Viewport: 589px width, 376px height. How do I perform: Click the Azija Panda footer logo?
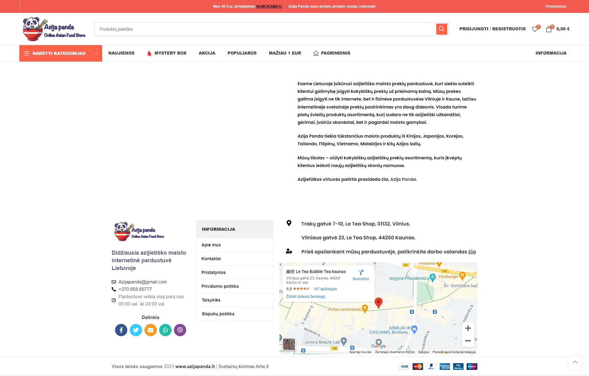(x=139, y=232)
